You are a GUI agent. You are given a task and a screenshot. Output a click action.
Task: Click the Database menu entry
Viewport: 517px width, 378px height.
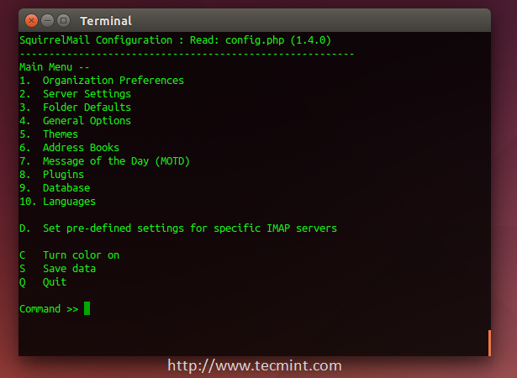[x=66, y=188]
